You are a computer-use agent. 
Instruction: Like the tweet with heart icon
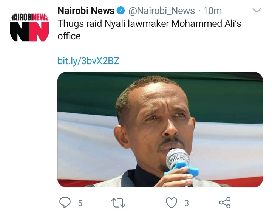(x=172, y=203)
